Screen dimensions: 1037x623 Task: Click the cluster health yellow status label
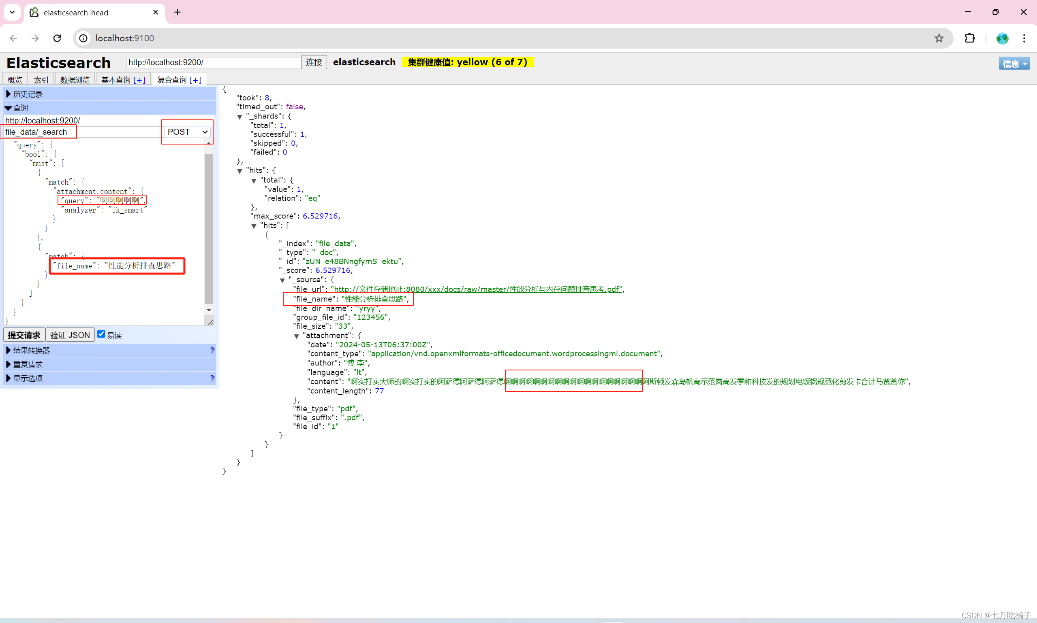467,62
